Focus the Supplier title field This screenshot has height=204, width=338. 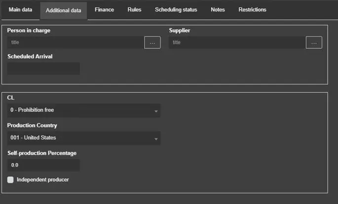237,43
